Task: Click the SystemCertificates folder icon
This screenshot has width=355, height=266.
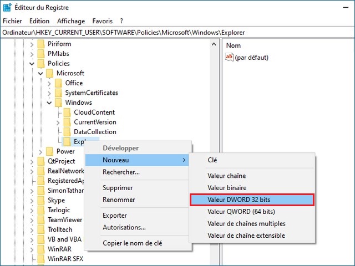Action: pyautogui.click(x=58, y=93)
